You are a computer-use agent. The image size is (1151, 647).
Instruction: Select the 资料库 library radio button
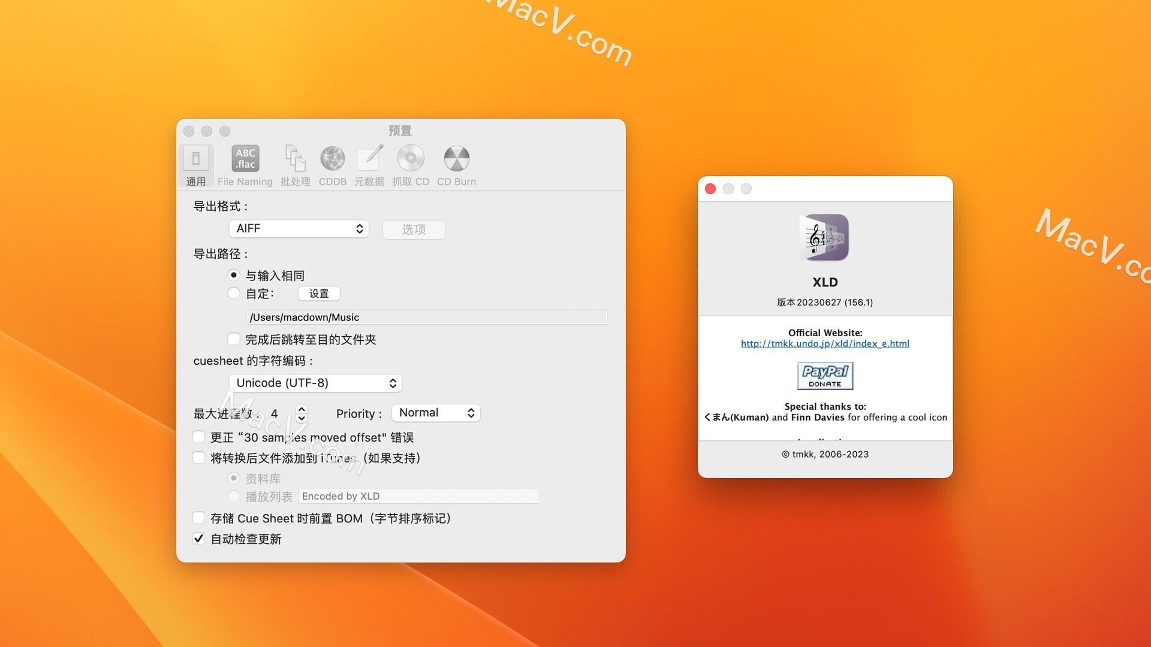click(234, 478)
